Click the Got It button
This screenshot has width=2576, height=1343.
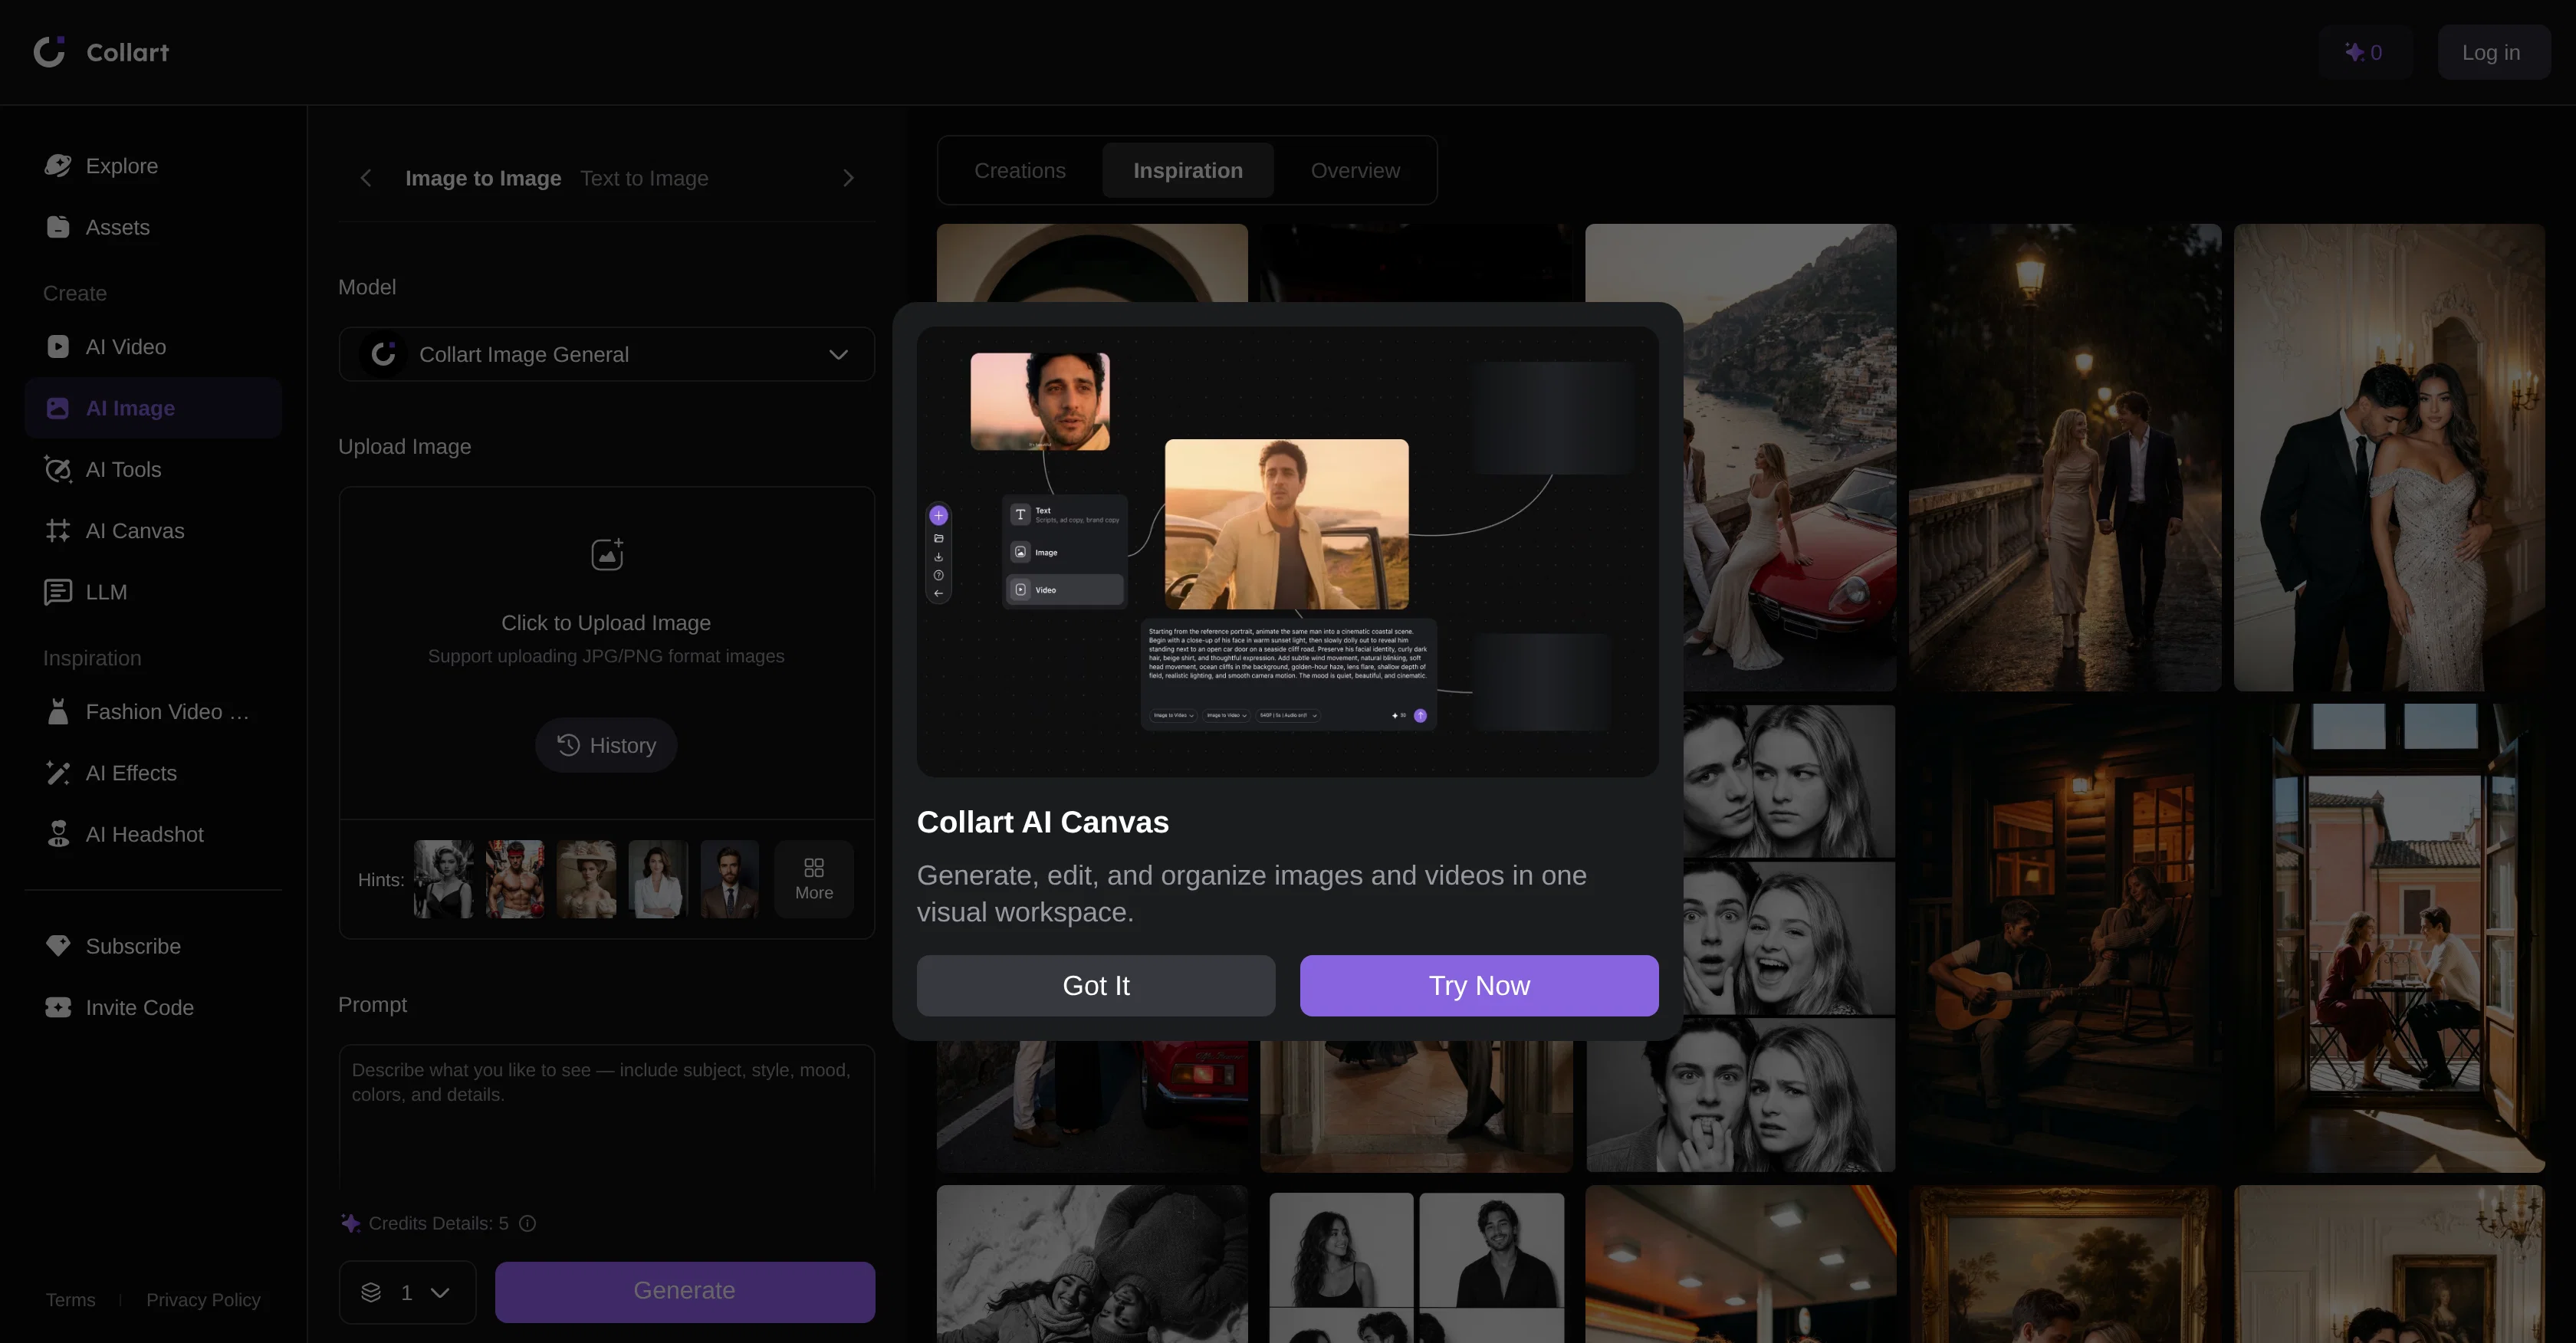[1096, 985]
